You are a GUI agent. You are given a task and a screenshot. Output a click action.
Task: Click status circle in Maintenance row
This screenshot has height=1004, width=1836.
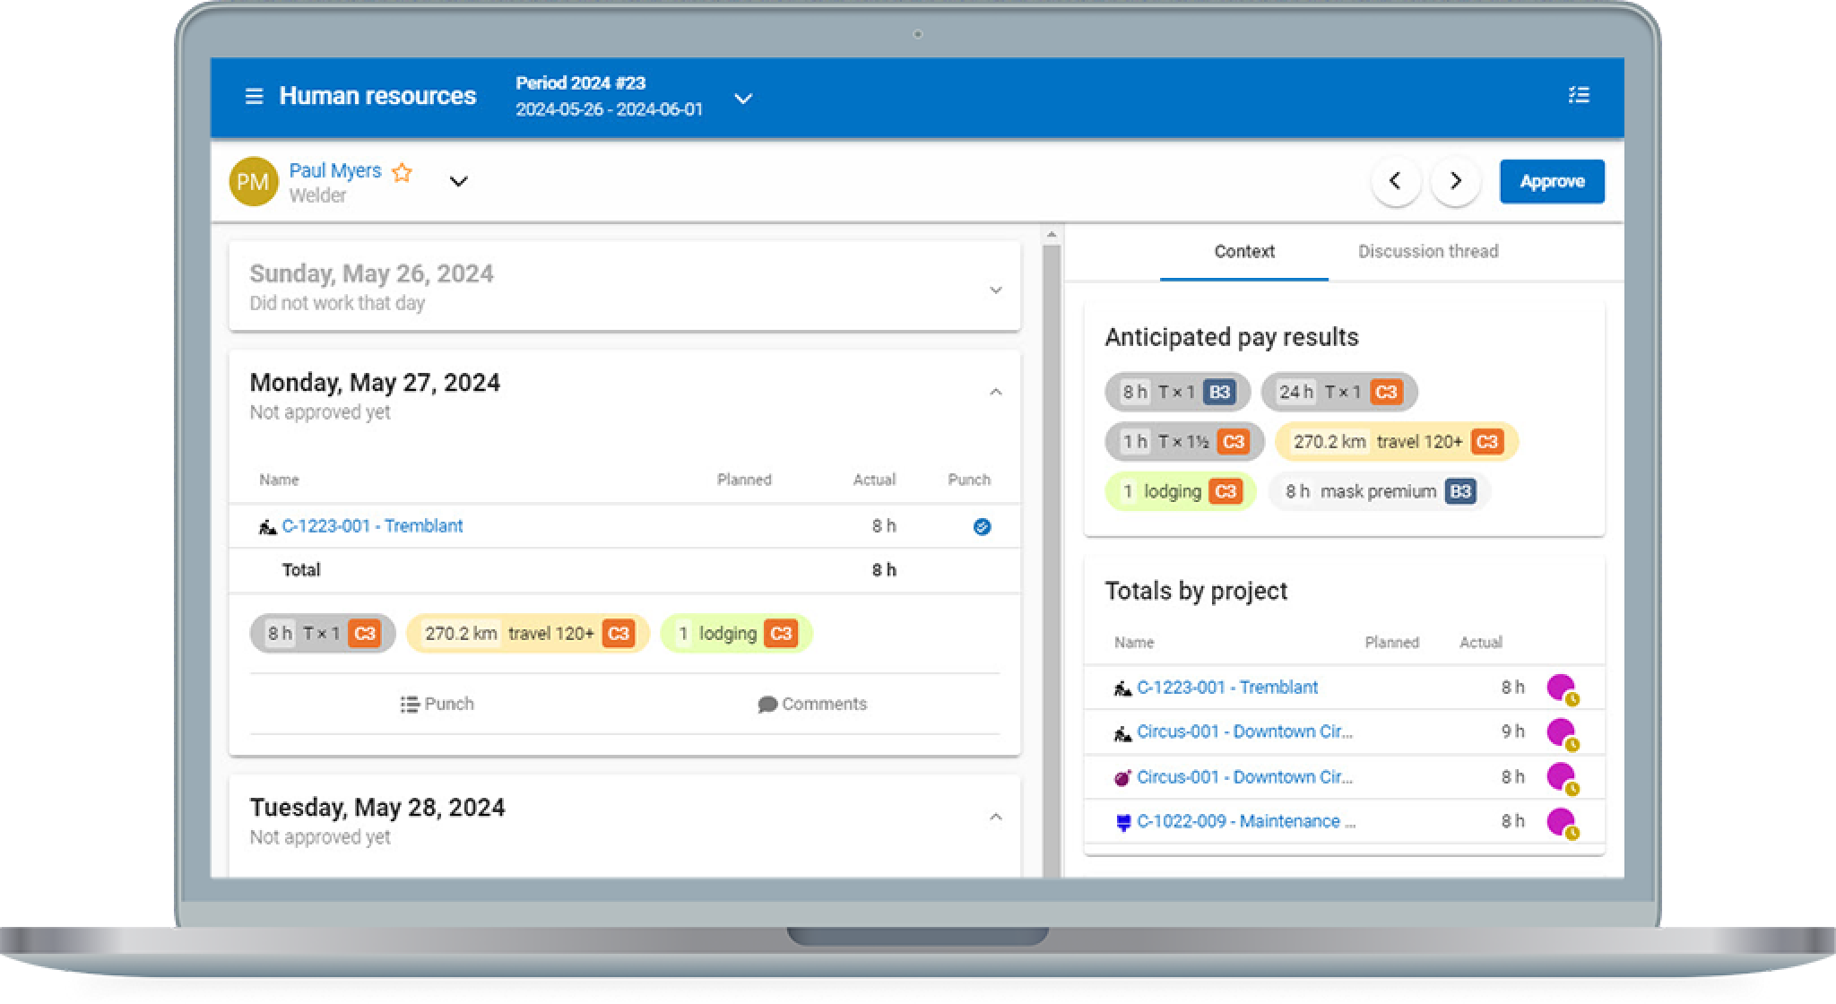point(1563,823)
